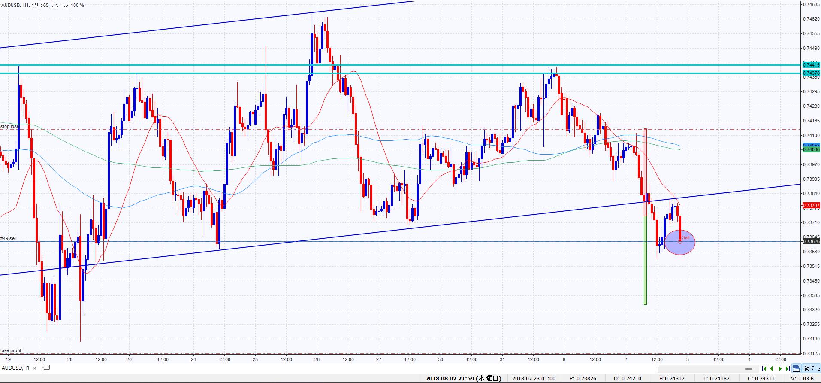Select the #49 sell order line label

[x=9, y=238]
